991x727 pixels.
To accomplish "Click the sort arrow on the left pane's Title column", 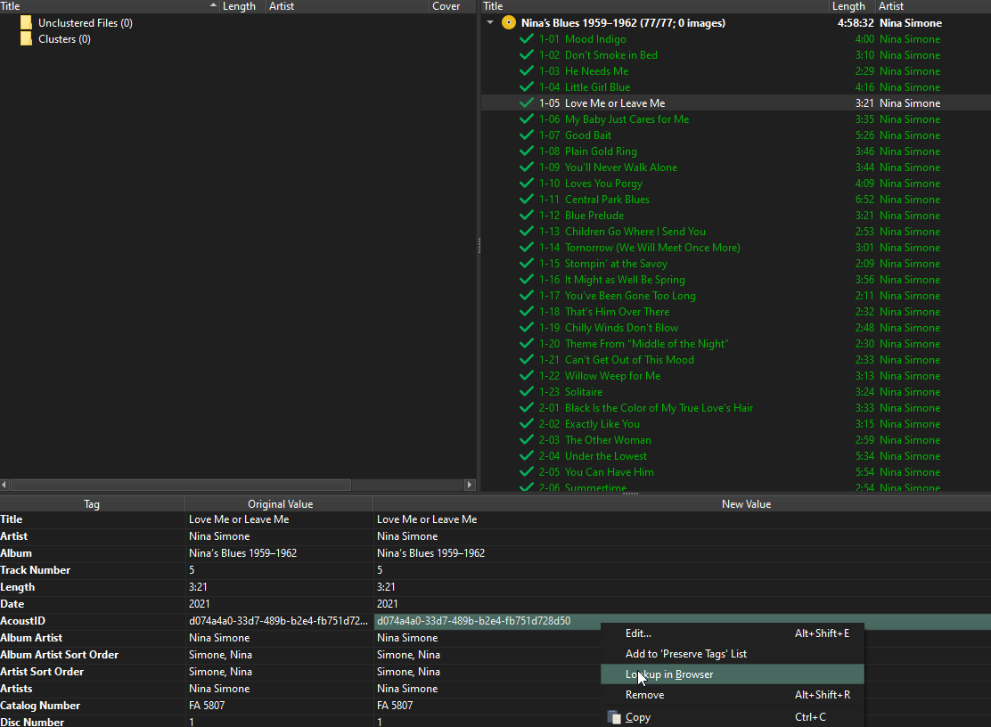I will pyautogui.click(x=213, y=6).
